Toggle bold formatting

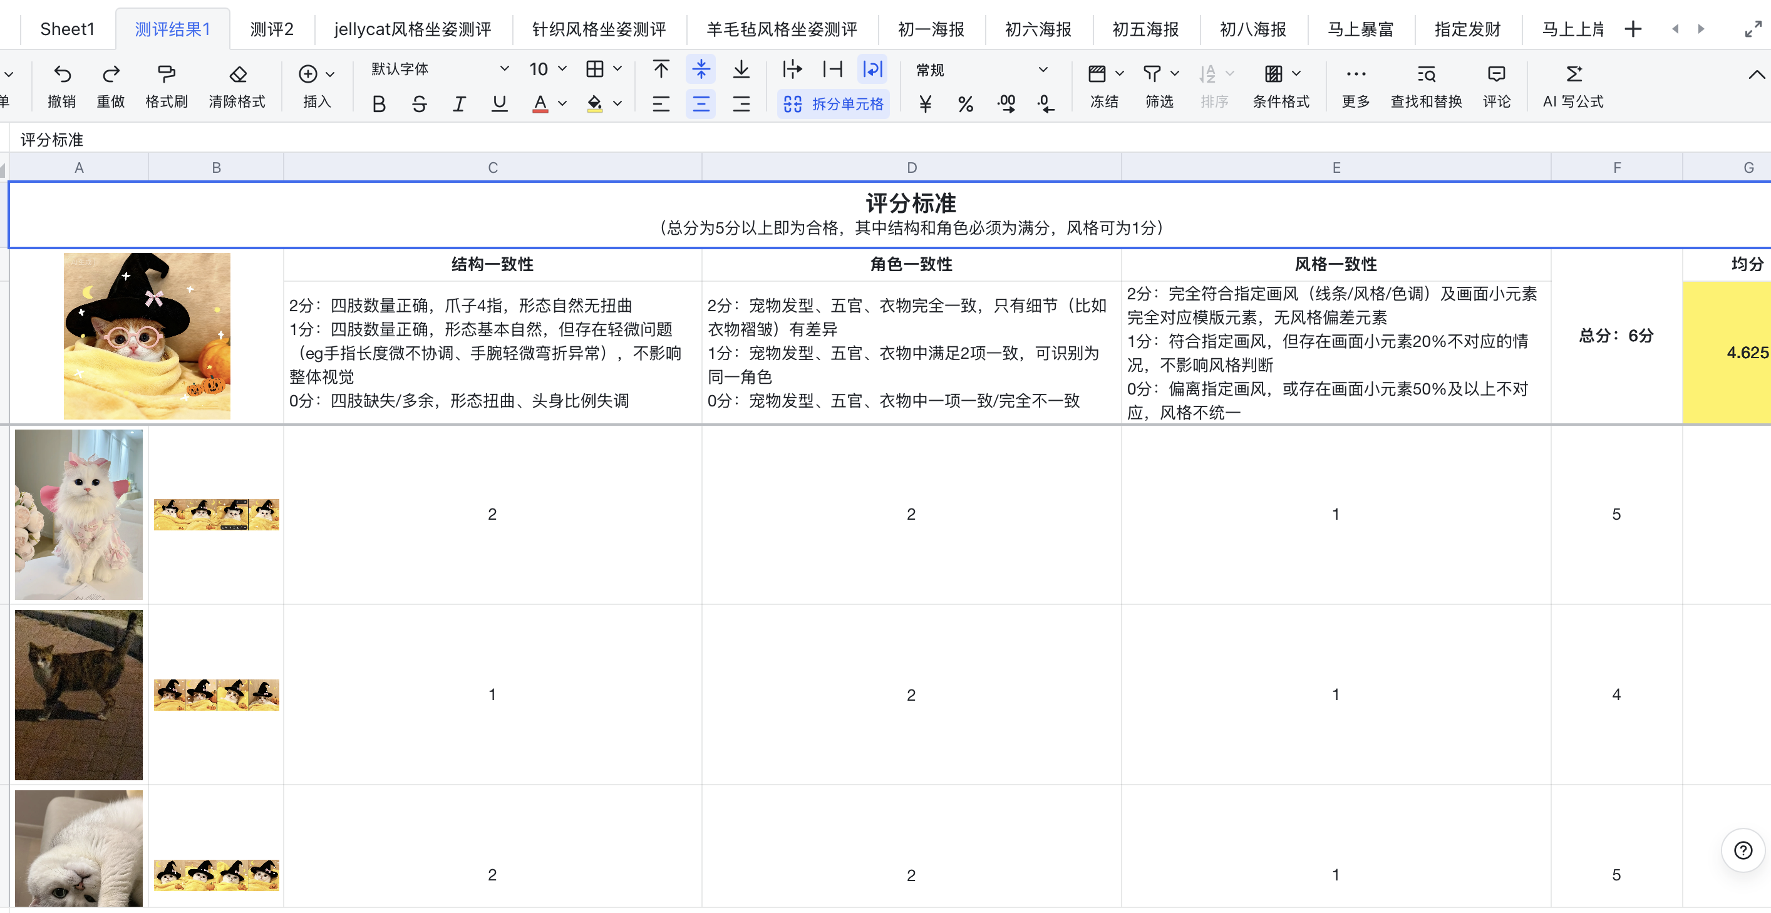click(379, 105)
